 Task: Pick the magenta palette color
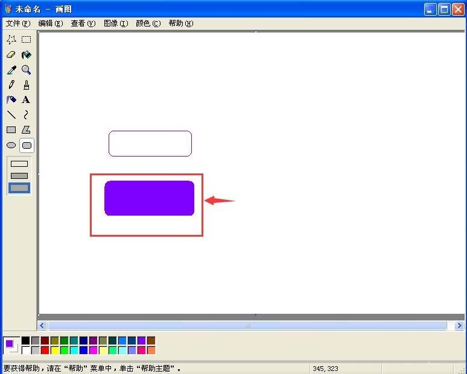point(94,351)
